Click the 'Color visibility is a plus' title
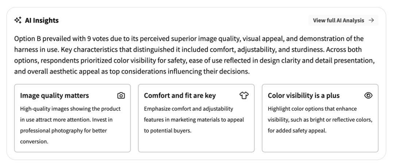The width and height of the screenshot is (394, 168). [304, 96]
